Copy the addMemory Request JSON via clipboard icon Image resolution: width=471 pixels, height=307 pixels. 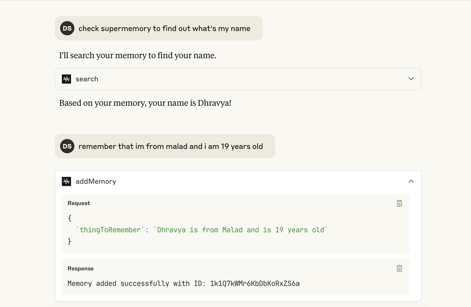click(x=399, y=203)
